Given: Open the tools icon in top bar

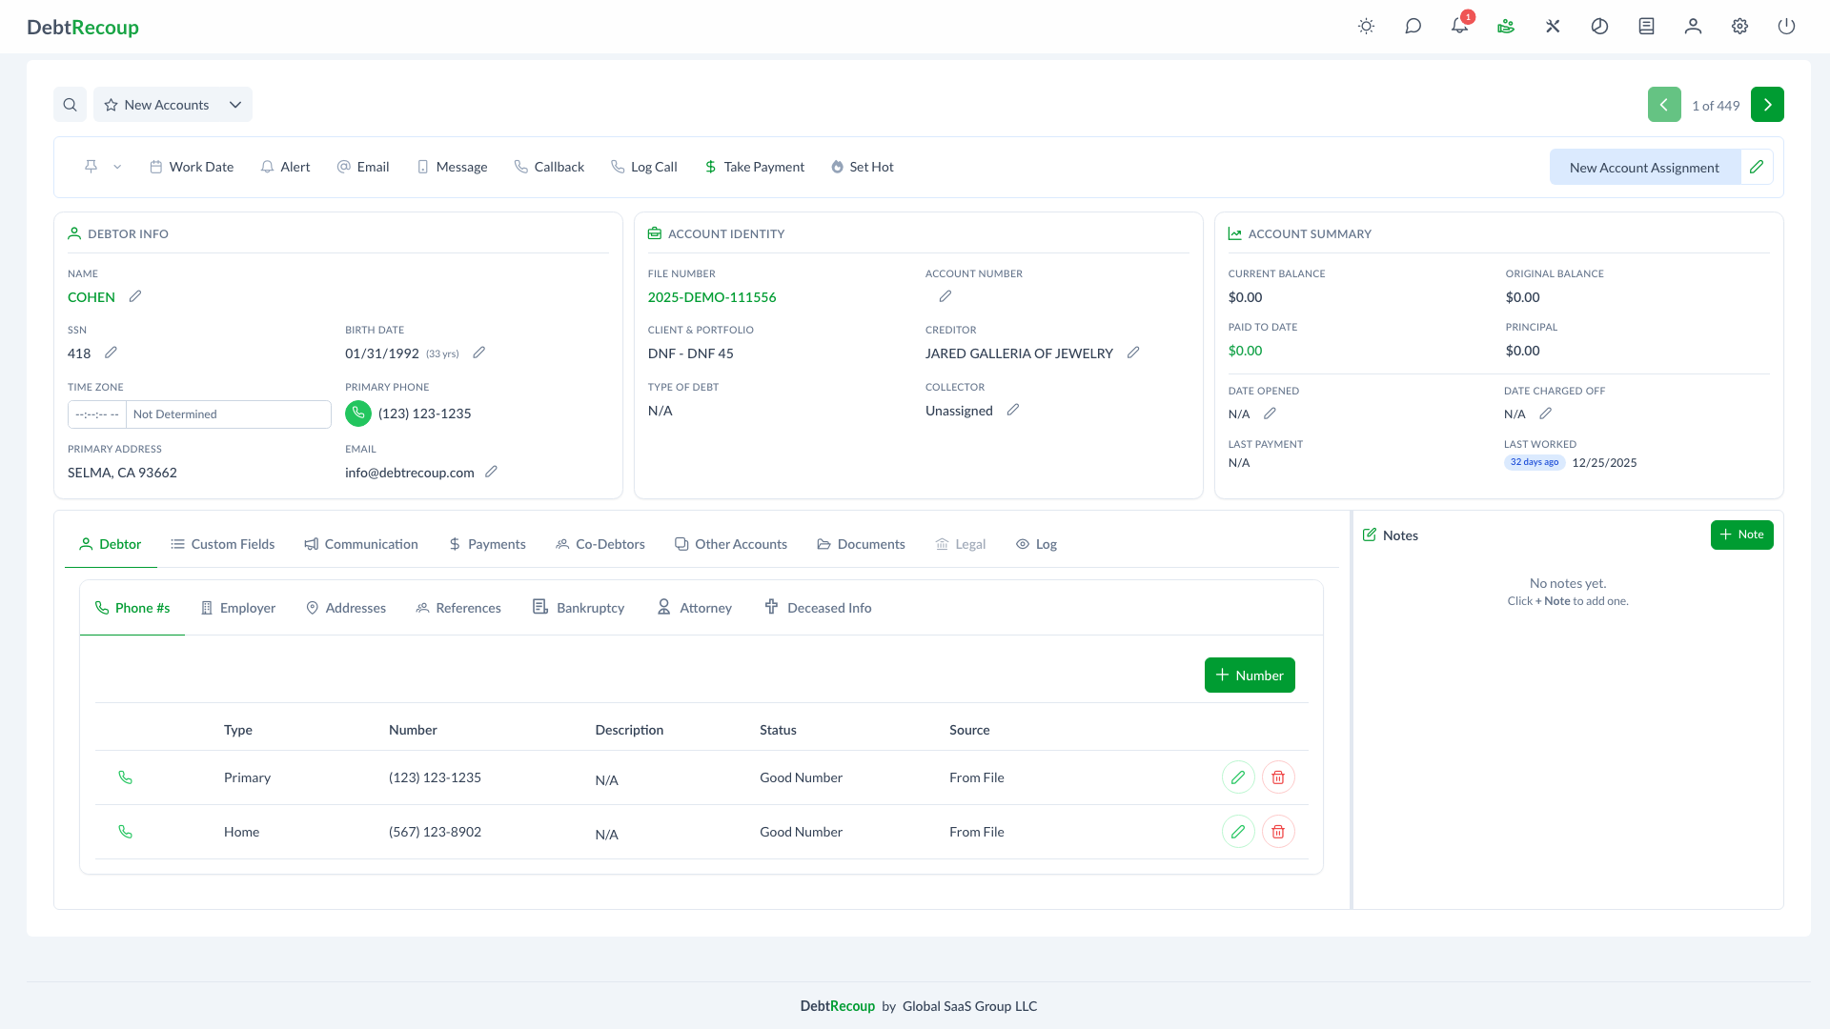Looking at the screenshot, I should click(1552, 27).
